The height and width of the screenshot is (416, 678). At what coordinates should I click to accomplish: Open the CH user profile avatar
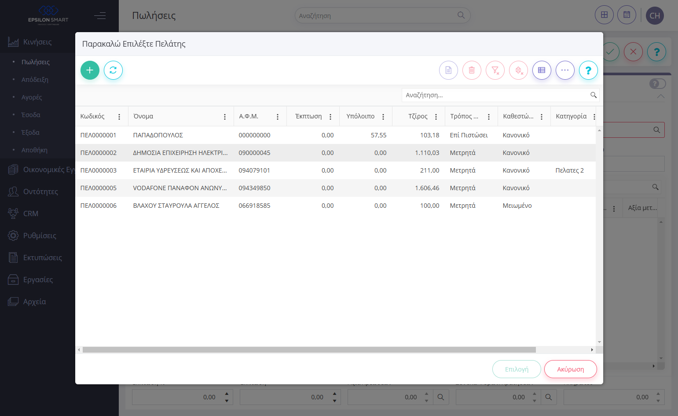(x=655, y=15)
